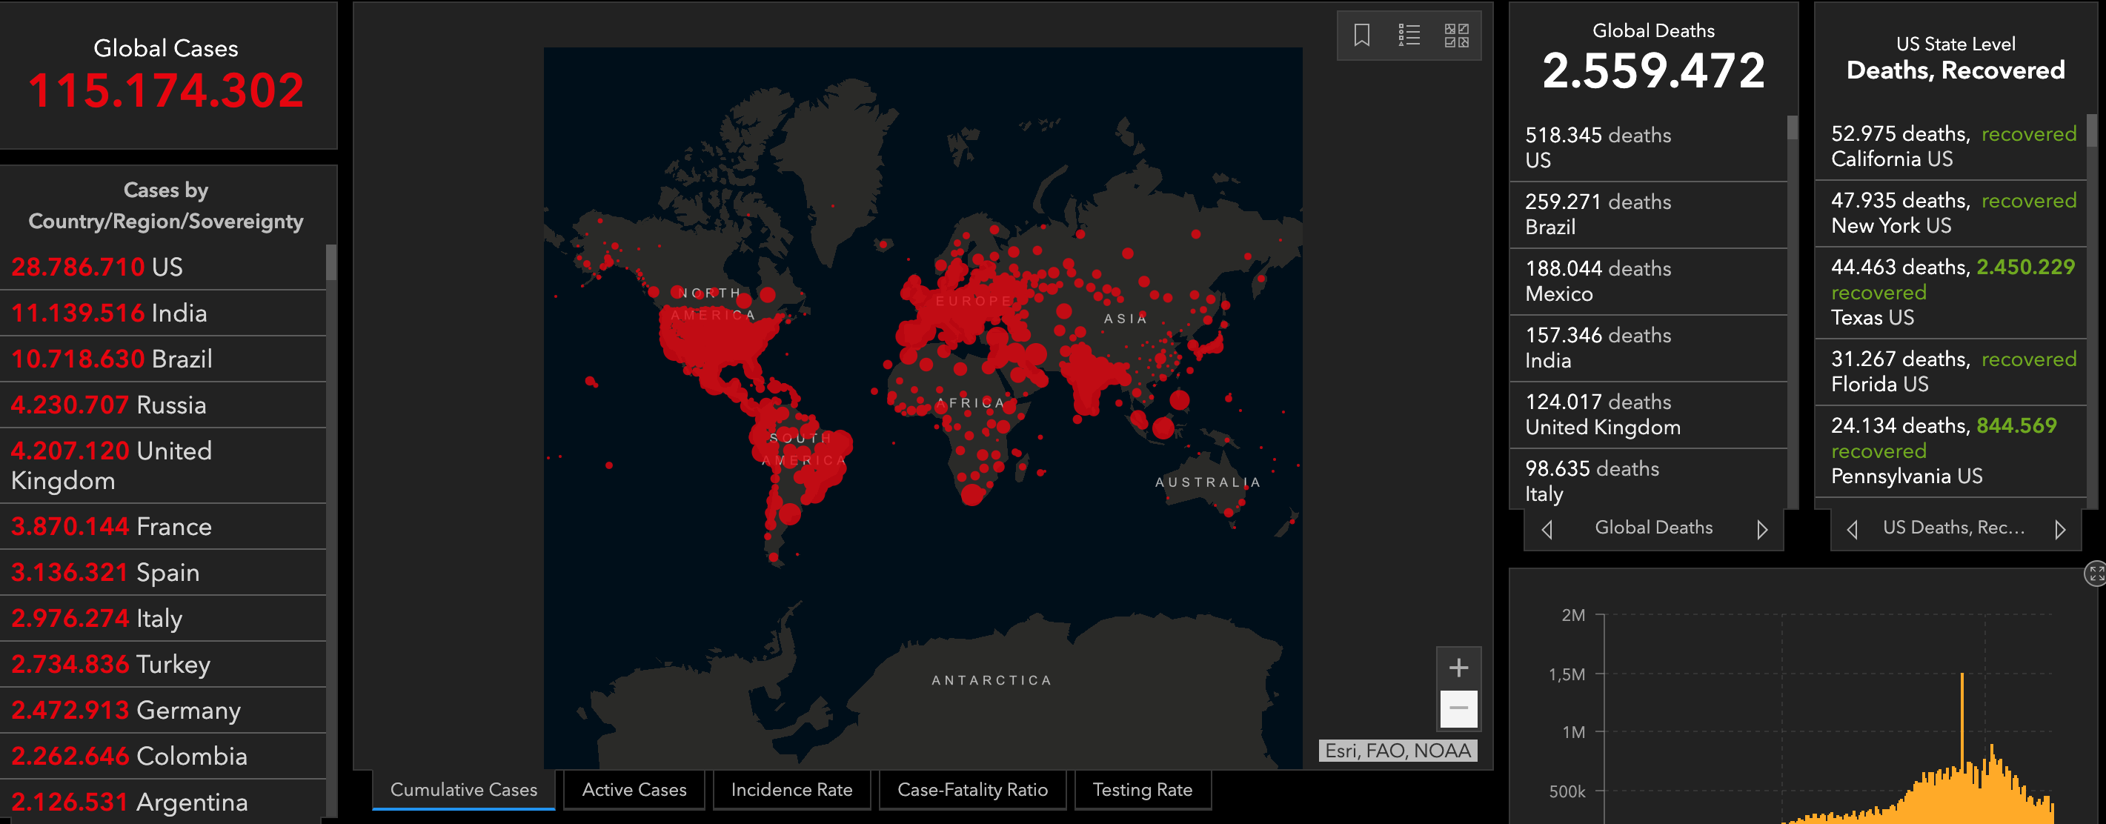Image resolution: width=2106 pixels, height=824 pixels.
Task: Click the country cases list scrollbar
Action: point(331,263)
